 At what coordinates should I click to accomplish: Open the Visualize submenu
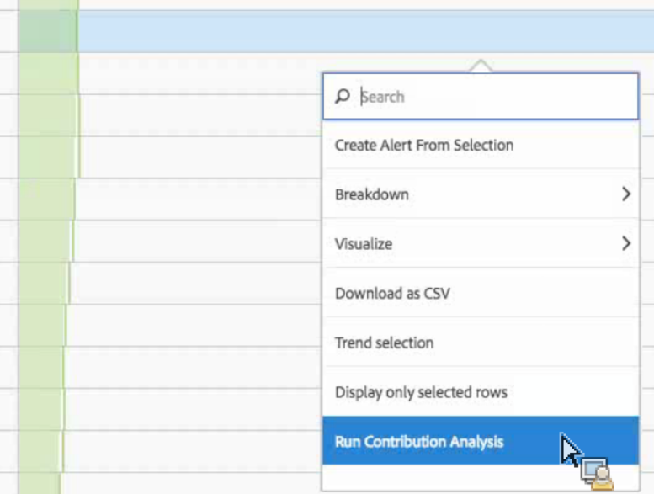pyautogui.click(x=481, y=243)
